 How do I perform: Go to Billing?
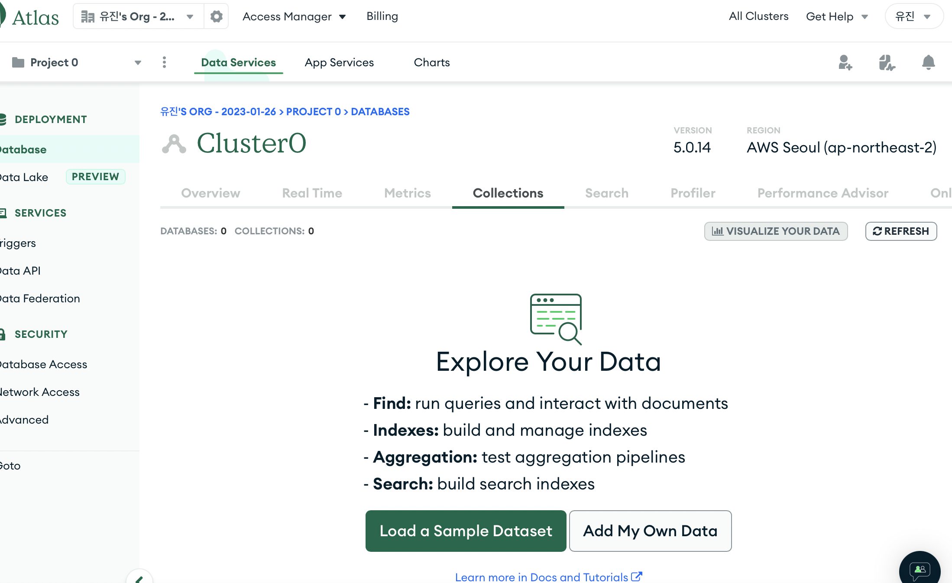(x=382, y=16)
